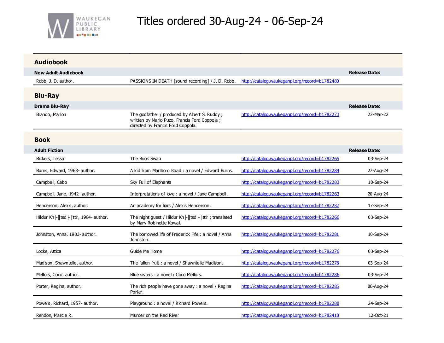The height and width of the screenshot is (343, 444).
Task: Open catalog link record b1782273 for The Godfather
Action: coord(290,114)
